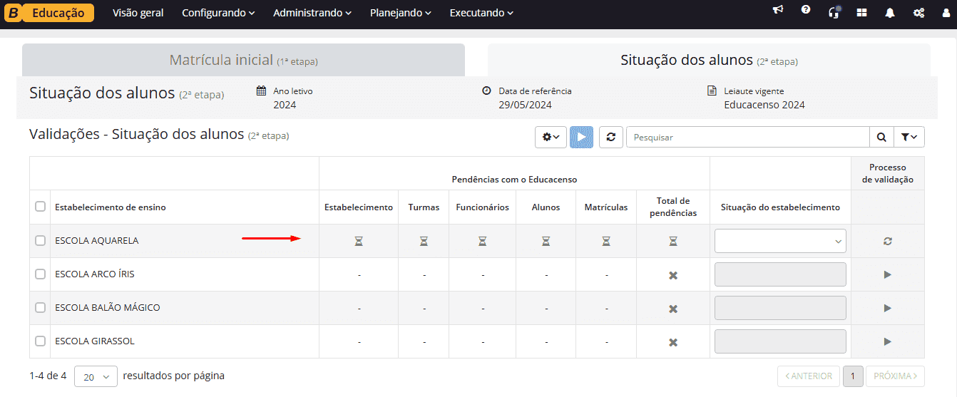Image resolution: width=957 pixels, height=397 pixels.
Task: Open the Administrando dropdown menu
Action: 312,13
